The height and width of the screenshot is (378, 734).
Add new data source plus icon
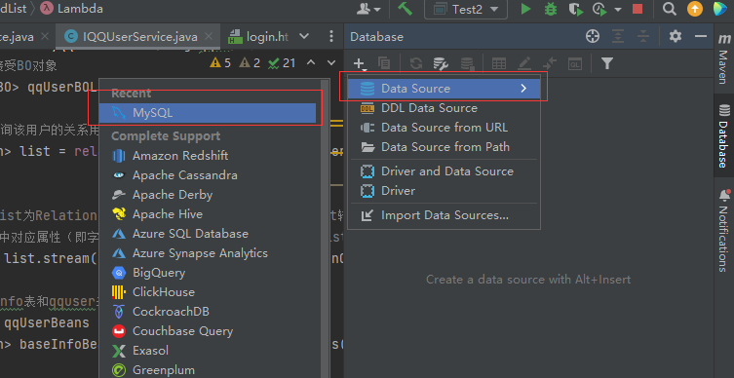click(x=359, y=63)
